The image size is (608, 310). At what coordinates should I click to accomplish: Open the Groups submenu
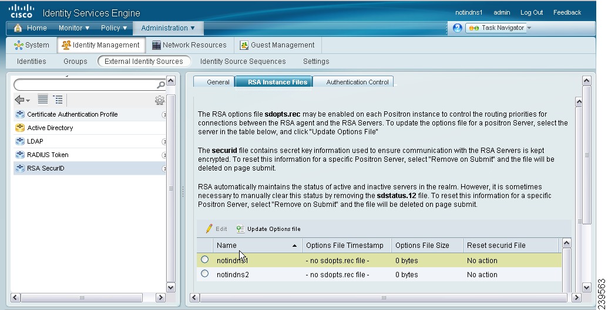75,61
